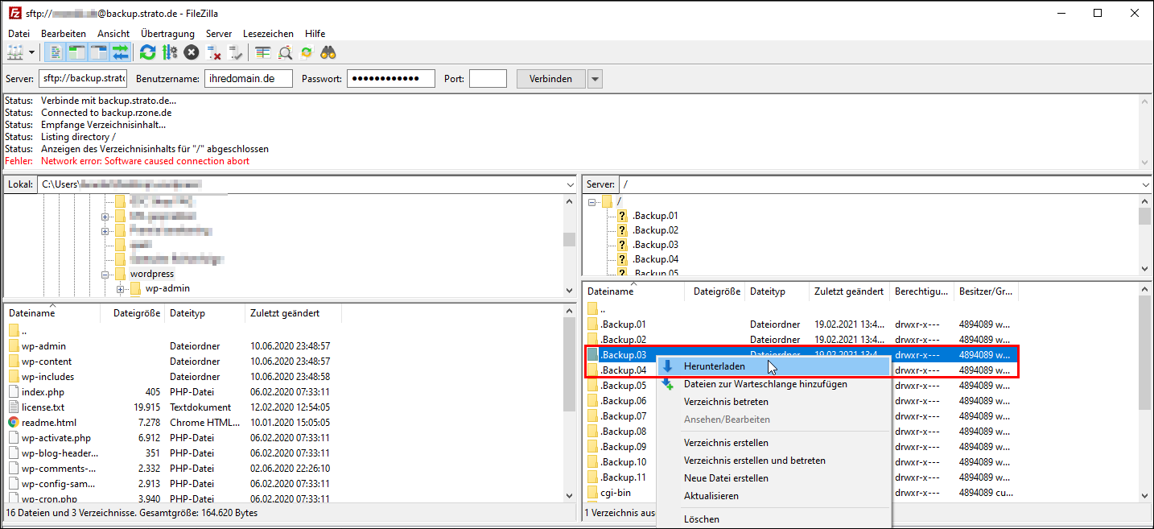Viewport: 1154px width, 529px height.
Task: Select Löschen in the context menu
Action: (701, 519)
